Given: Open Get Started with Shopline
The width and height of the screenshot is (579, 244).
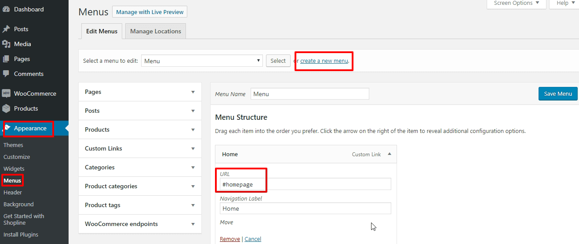Looking at the screenshot, I should (24, 219).
